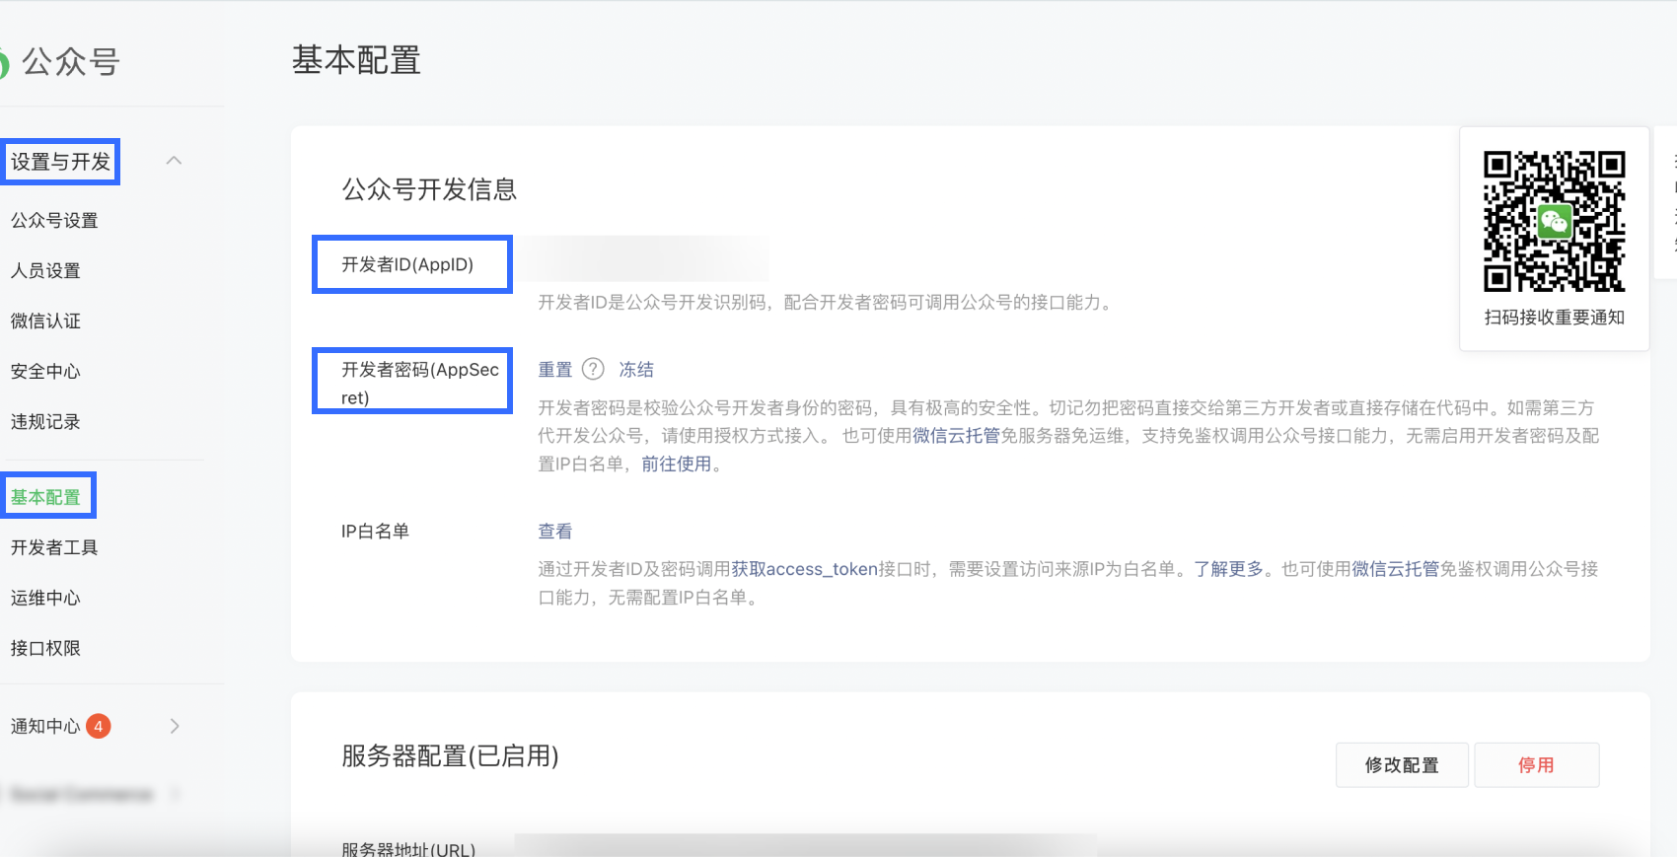Click the 冻结 link for AppSecret
This screenshot has width=1677, height=857.
coord(636,370)
